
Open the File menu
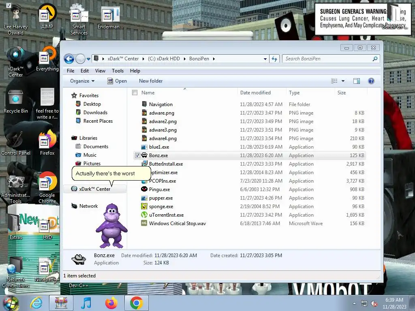coord(71,71)
